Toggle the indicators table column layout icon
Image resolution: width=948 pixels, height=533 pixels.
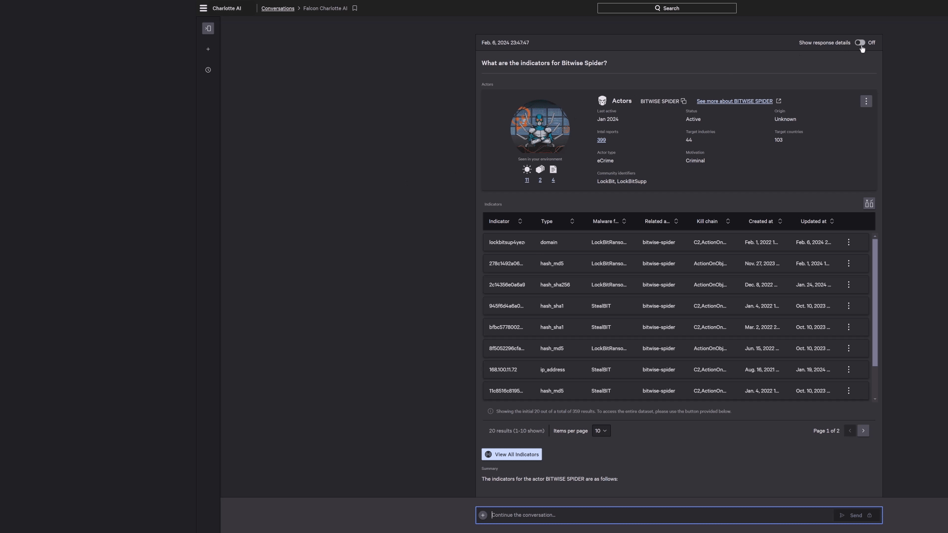869,204
